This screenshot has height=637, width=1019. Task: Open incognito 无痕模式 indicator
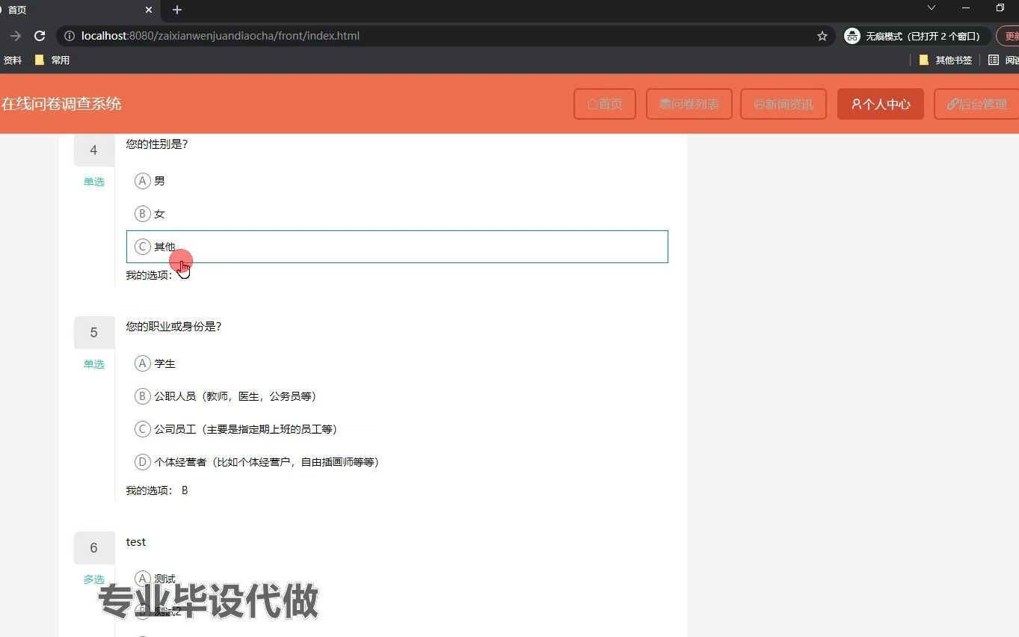[916, 36]
